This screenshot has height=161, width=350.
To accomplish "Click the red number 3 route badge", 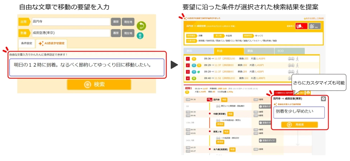I will pos(188,72).
